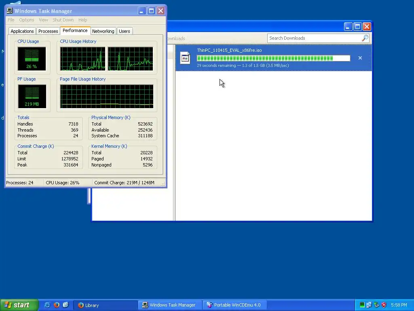Minimize the Library downloads window
414x311 pixels.
coord(348,26)
